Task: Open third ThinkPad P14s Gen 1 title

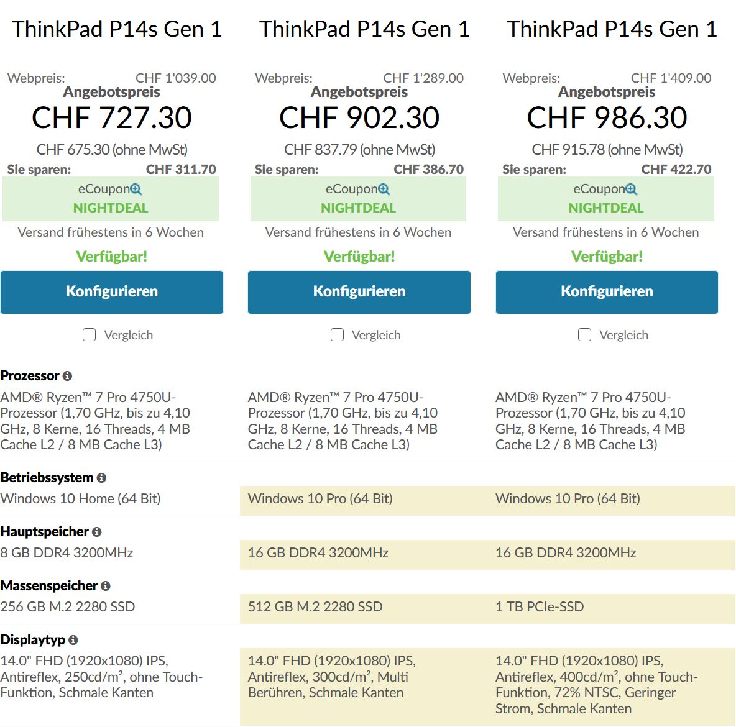Action: (612, 29)
